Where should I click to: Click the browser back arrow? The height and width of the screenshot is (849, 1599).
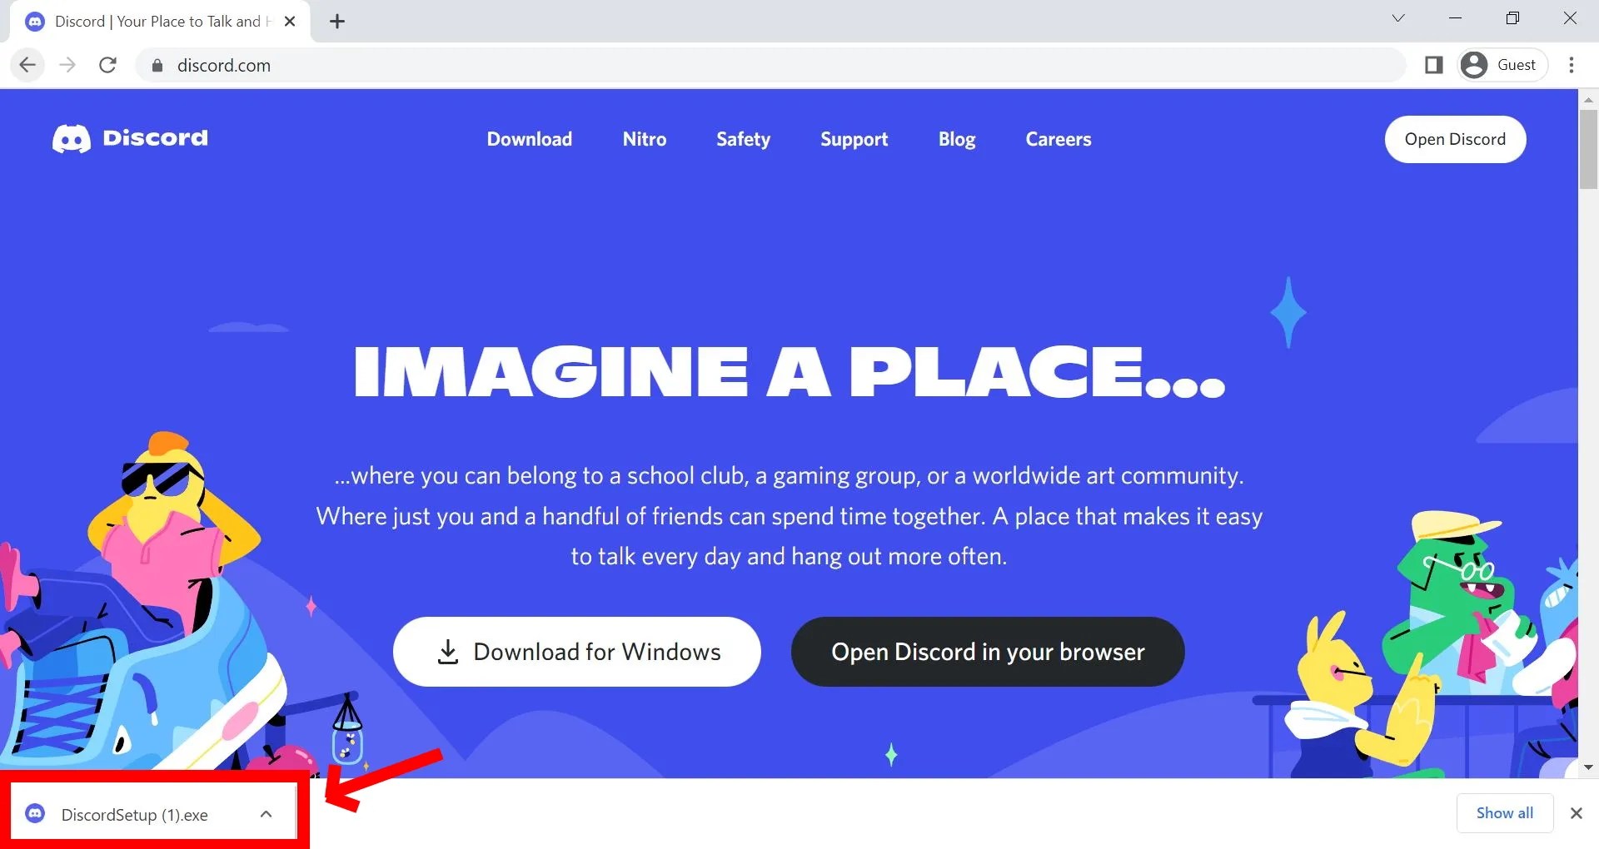(27, 65)
